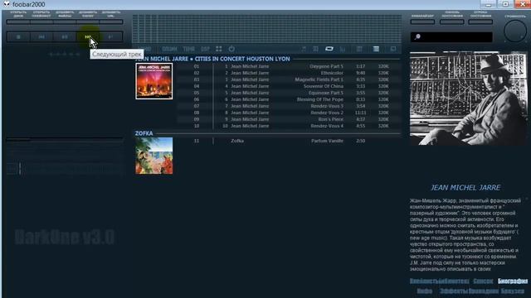Toggle the Панель состояния button
Image resolution: width=531 pixels, height=298 pixels.
[x=451, y=22]
